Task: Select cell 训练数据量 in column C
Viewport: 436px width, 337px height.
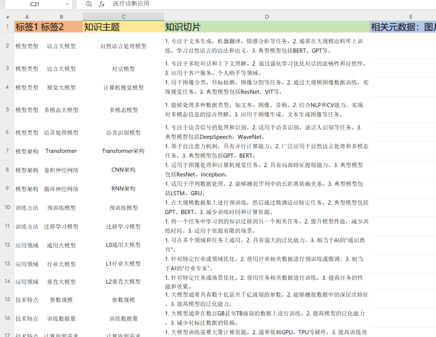Action: (123, 318)
